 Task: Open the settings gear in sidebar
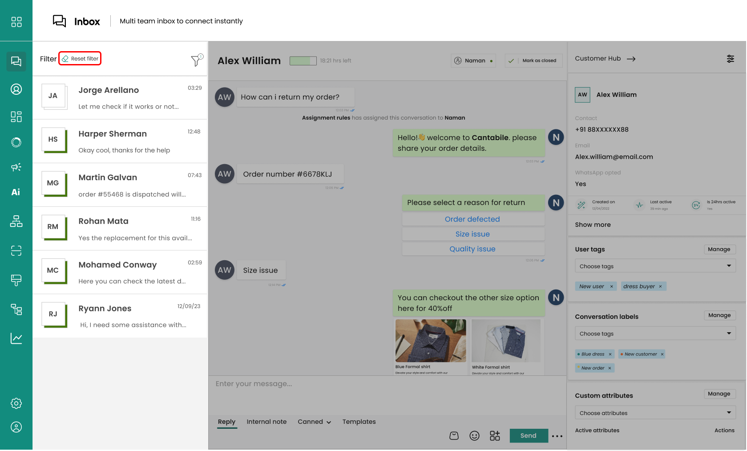click(x=16, y=403)
